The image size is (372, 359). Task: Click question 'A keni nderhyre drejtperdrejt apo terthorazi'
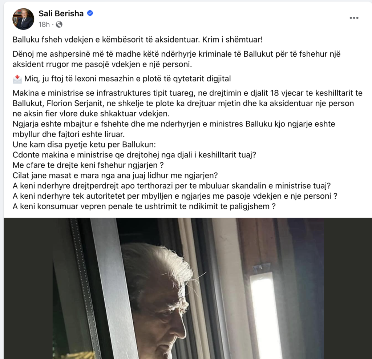pyautogui.click(x=171, y=186)
